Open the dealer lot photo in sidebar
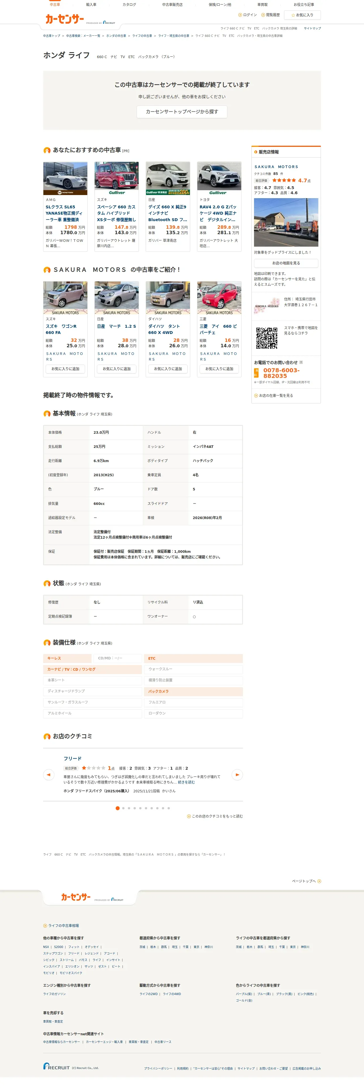The height and width of the screenshot is (1092, 364). tap(286, 223)
